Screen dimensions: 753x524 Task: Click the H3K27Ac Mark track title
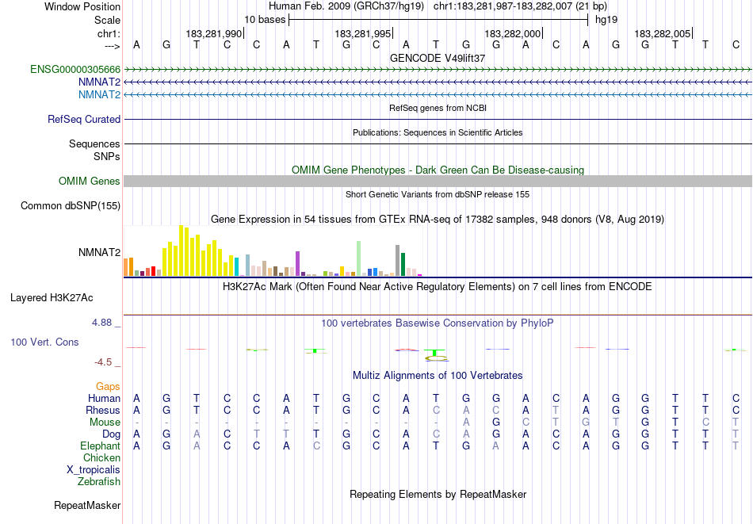[438, 287]
